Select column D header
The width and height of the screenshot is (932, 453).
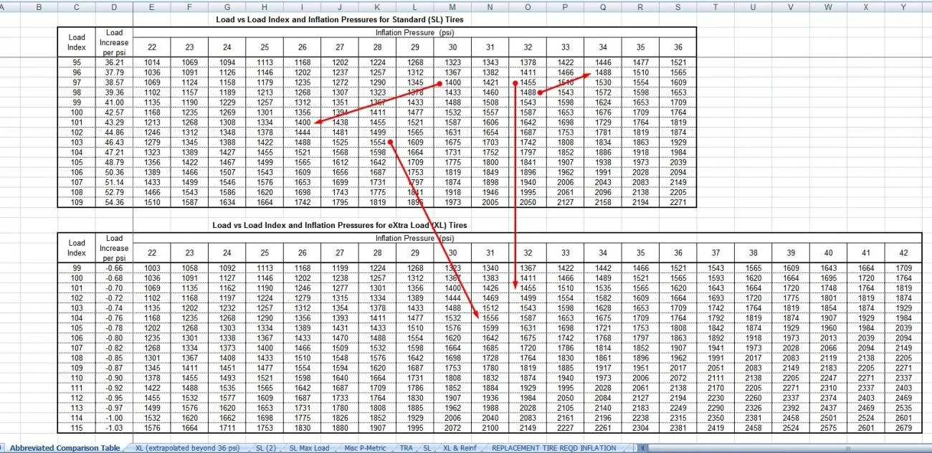tap(114, 6)
